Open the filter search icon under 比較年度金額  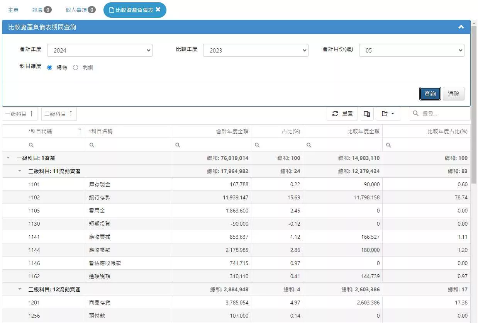click(x=309, y=145)
